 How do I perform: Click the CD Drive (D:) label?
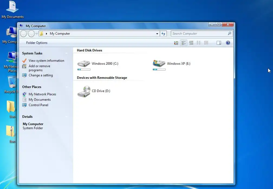pos(101,91)
